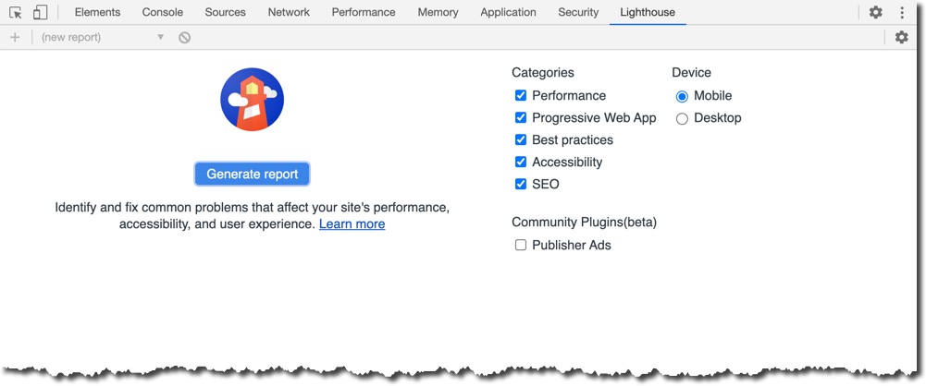Switch to the Network tab
926x386 pixels.
[x=289, y=12]
